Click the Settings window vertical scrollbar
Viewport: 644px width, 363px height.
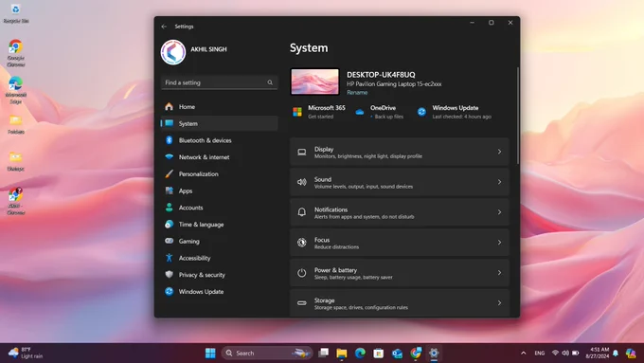(x=517, y=116)
